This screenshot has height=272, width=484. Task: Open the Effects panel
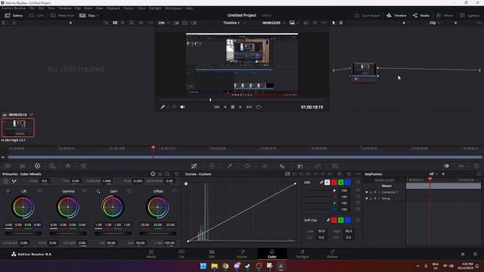pyautogui.click(x=445, y=15)
